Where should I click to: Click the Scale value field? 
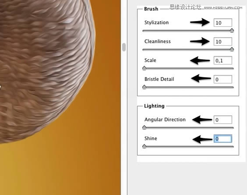pyautogui.click(x=223, y=60)
